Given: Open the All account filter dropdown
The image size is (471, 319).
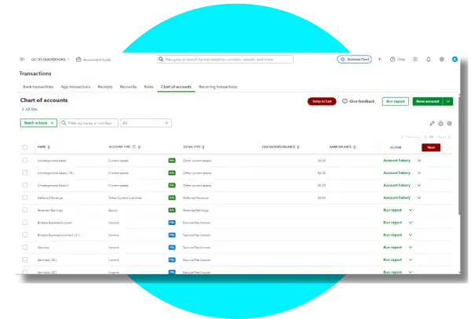Looking at the screenshot, I should click(x=146, y=123).
